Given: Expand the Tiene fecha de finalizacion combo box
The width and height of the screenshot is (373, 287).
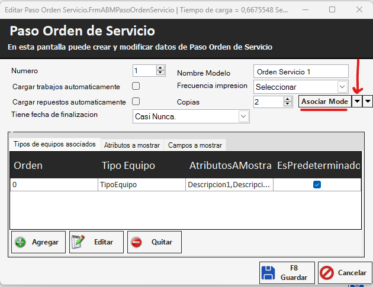Looking at the screenshot, I should 243,116.
